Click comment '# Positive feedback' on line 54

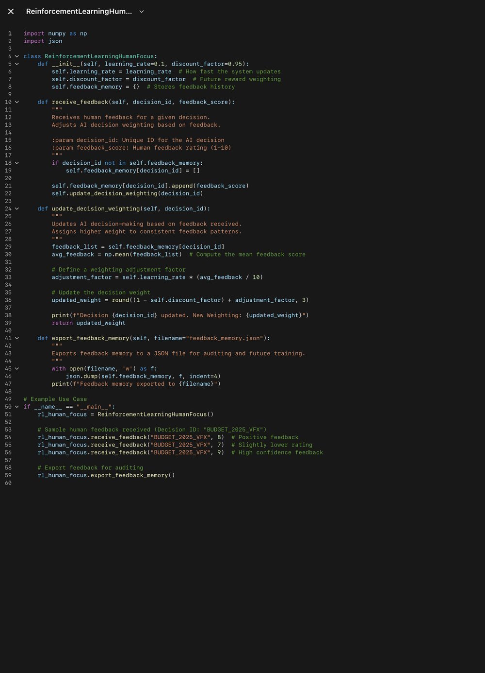coord(265,437)
